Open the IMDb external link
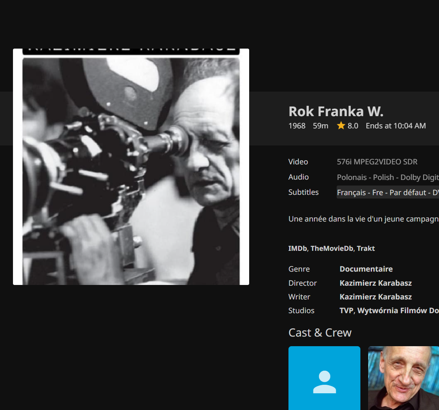Screen dimensions: 439x410 297,249
